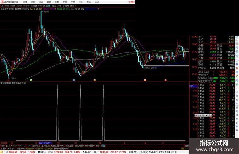Select the MA2 indicator tab

click(62, 146)
